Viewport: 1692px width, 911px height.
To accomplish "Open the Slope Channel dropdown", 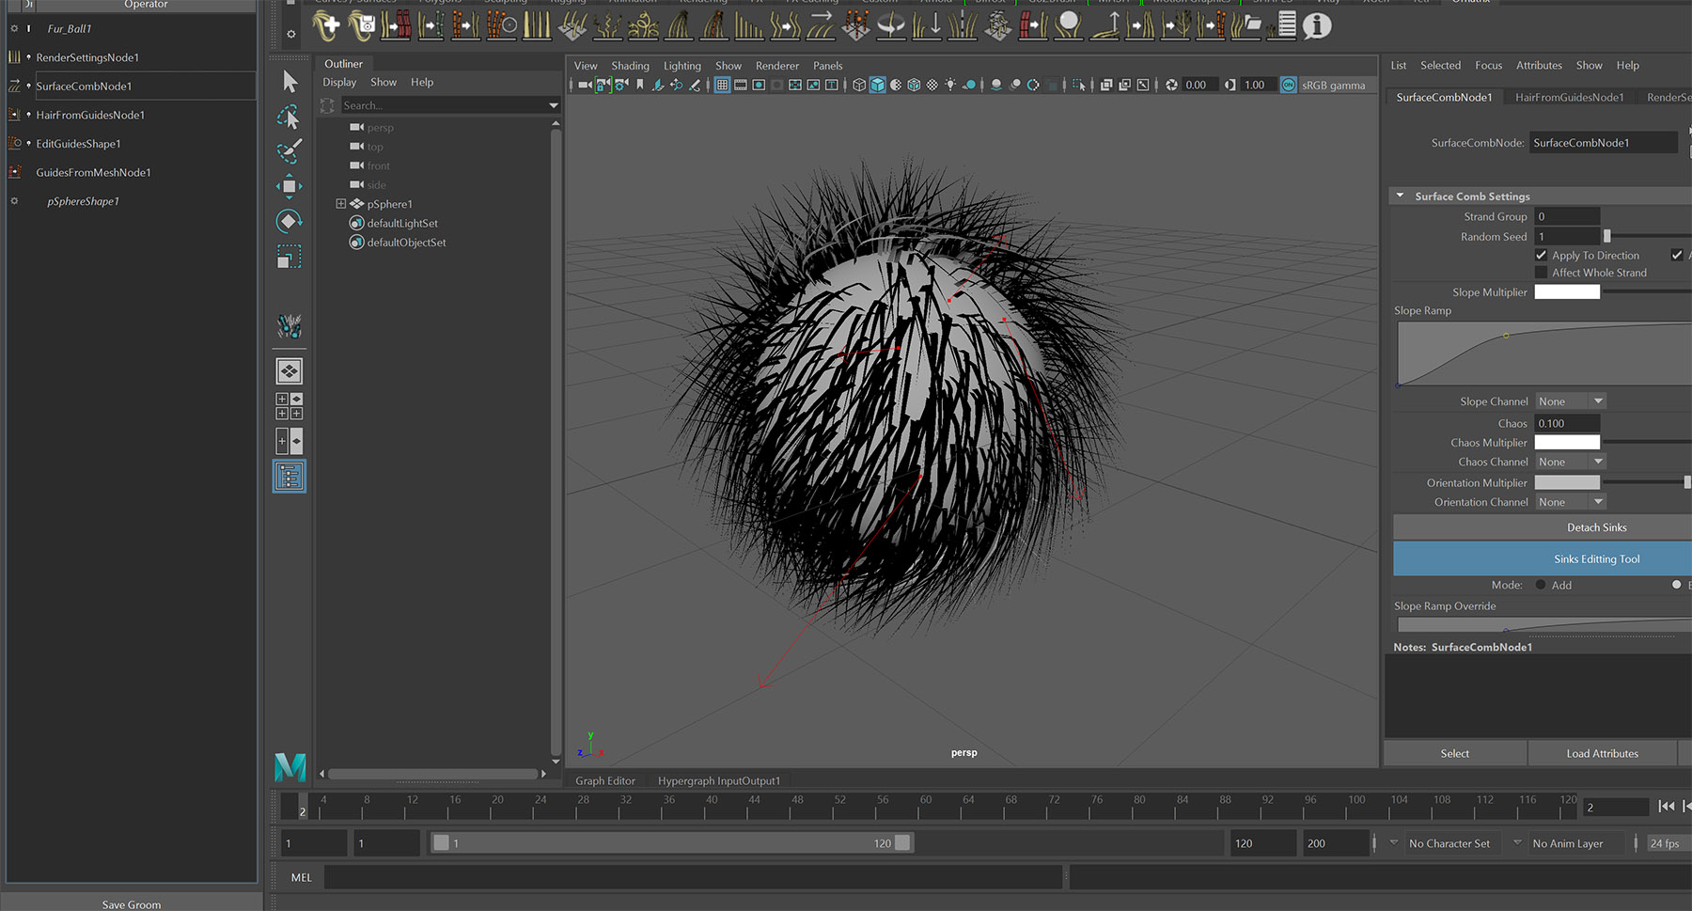I will click(x=1571, y=401).
